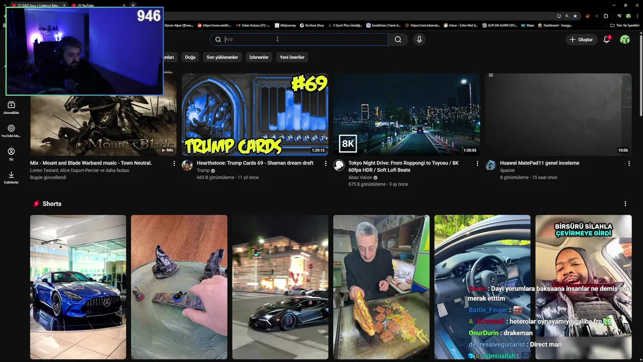Open the clay wizard hat Short
Viewport: 643px width, 362px height.
coord(179,287)
